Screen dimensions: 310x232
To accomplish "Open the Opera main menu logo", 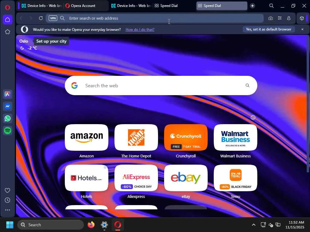I will [x=8, y=8].
